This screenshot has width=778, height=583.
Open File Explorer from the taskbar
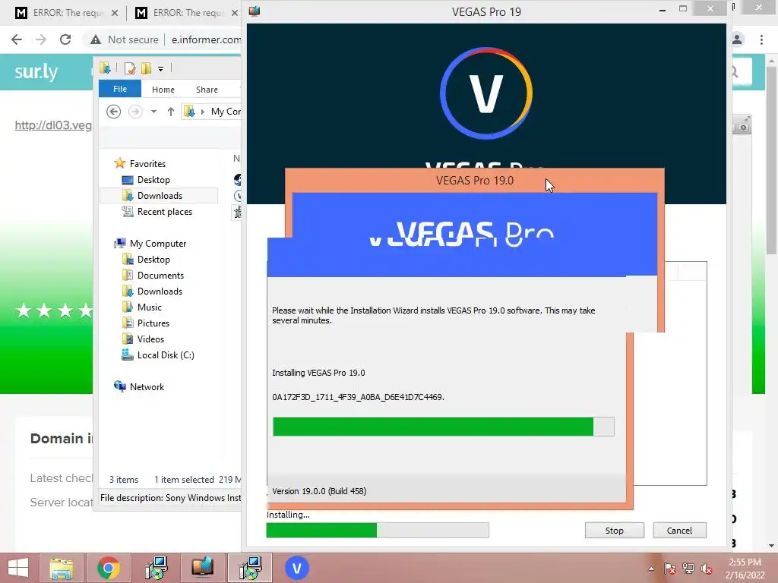coord(61,568)
